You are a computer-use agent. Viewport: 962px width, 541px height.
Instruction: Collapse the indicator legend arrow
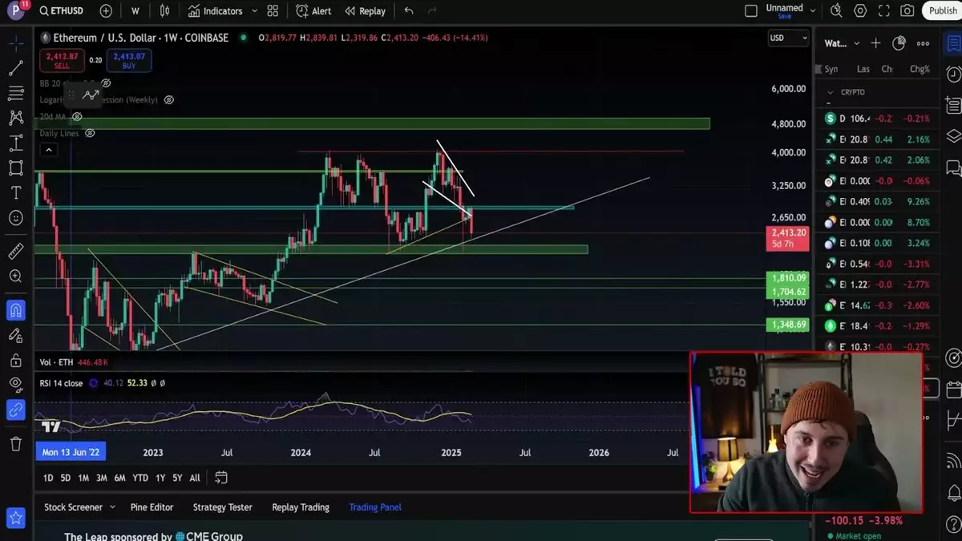pos(48,150)
